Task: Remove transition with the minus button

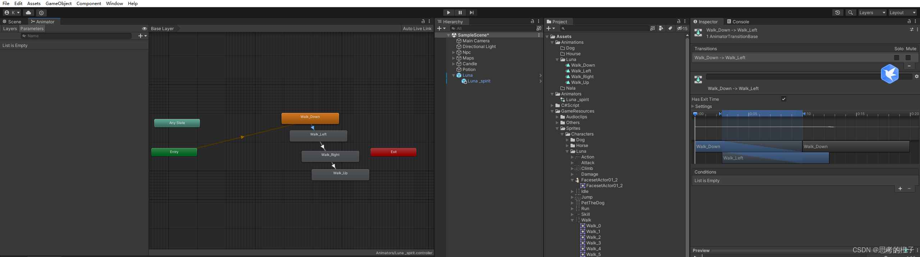Action: (909, 66)
